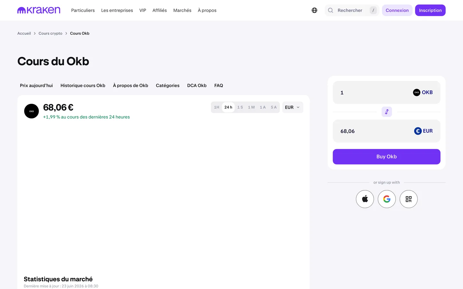The image size is (463, 289).
Task: Select the 1 A chart range
Action: [263, 107]
